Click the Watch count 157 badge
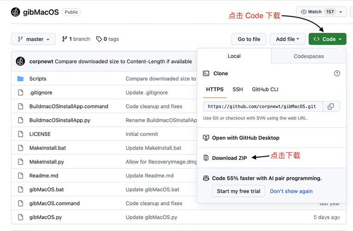This screenshot has width=353, height=231. (330, 12)
